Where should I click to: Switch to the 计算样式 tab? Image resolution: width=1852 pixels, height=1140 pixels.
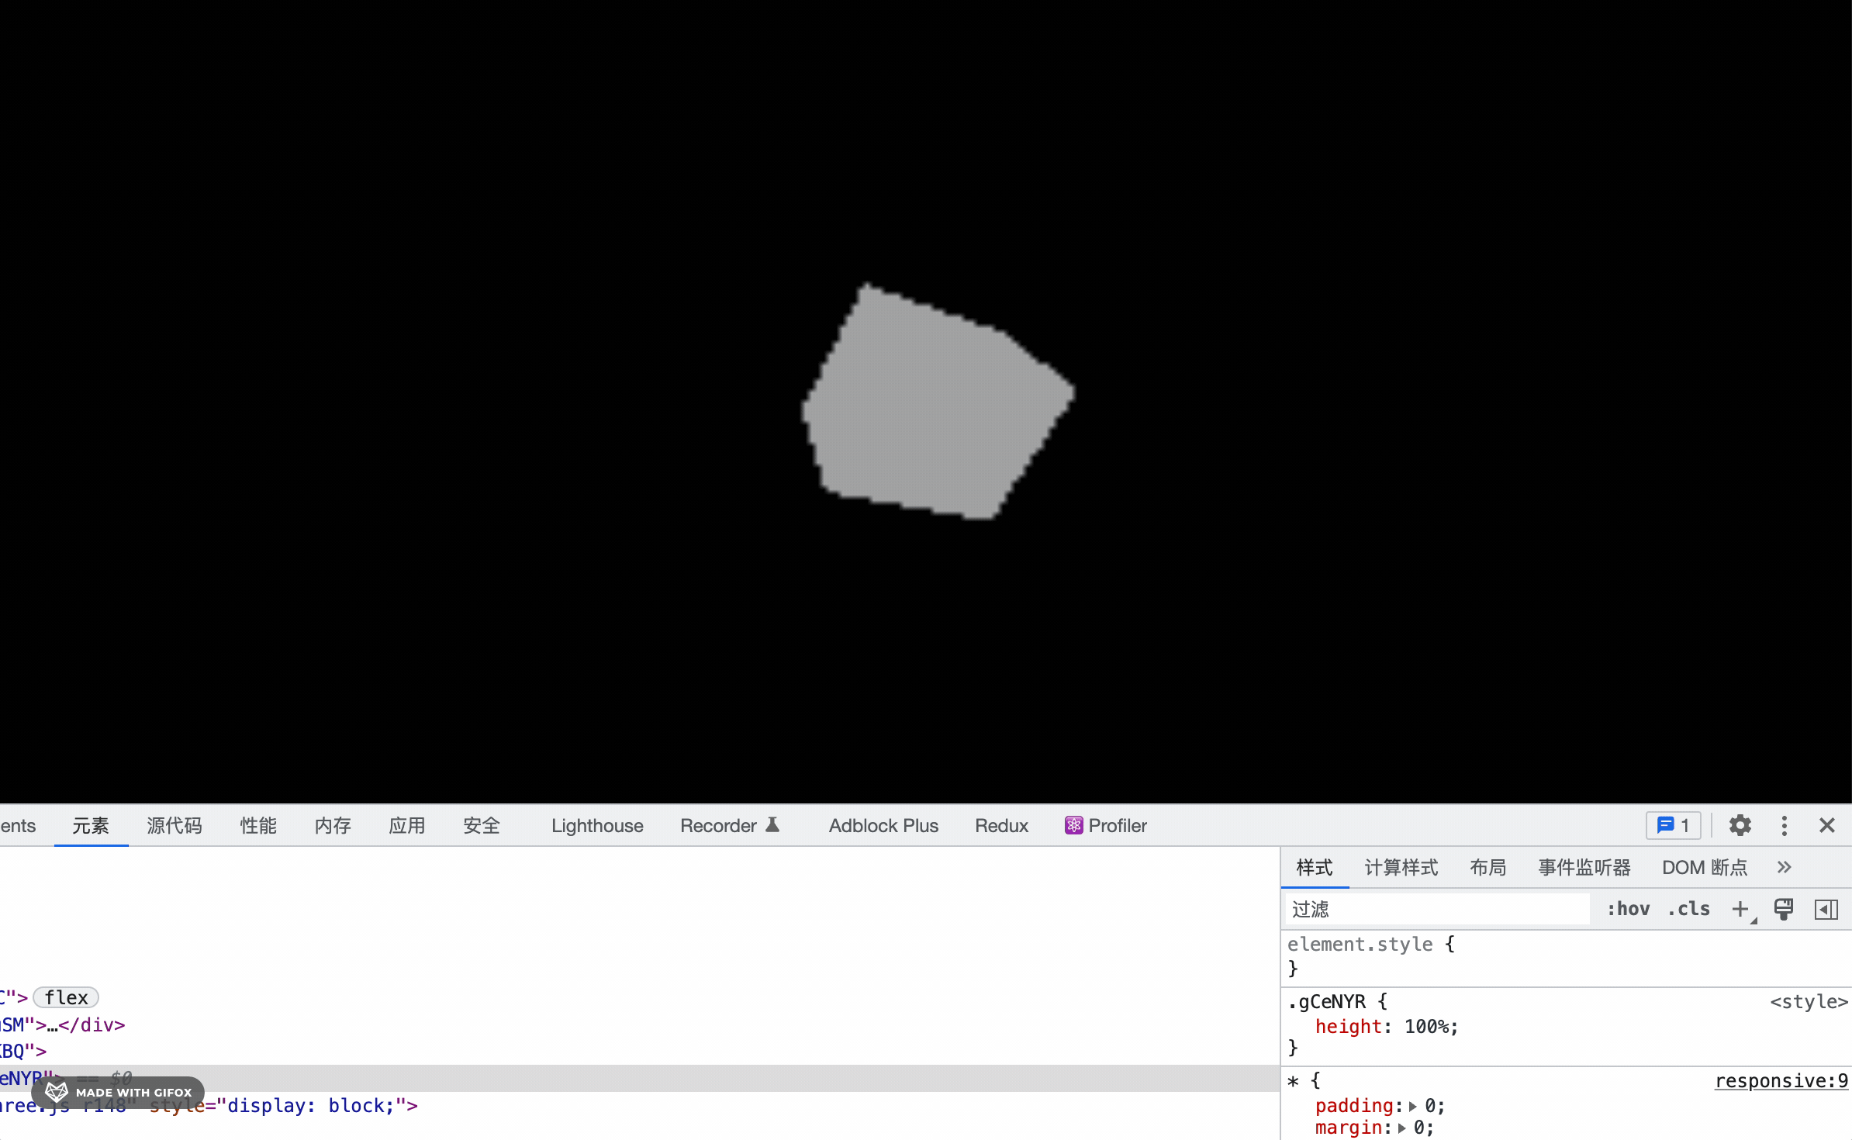tap(1401, 866)
